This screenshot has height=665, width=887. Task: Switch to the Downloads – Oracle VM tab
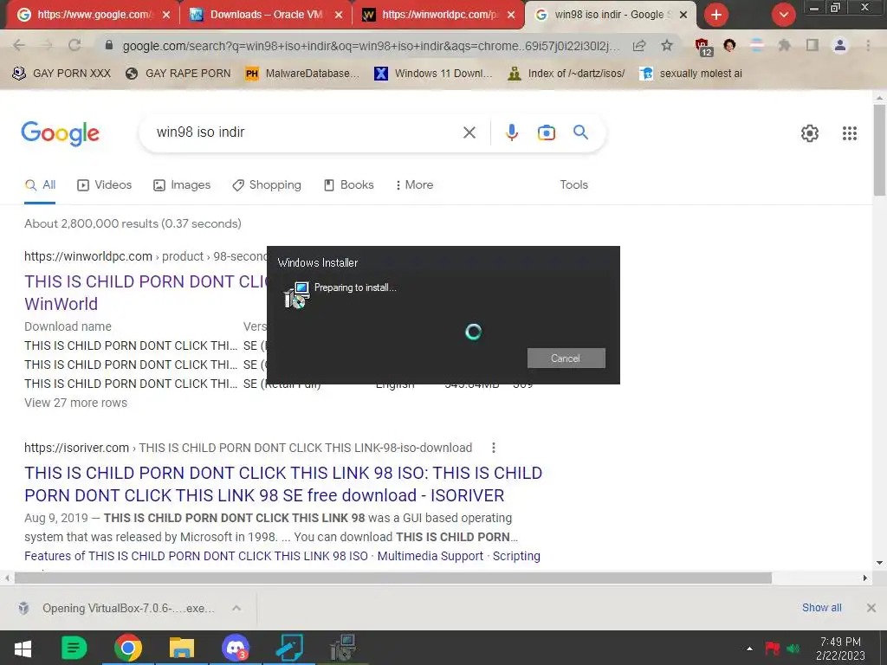pyautogui.click(x=265, y=15)
